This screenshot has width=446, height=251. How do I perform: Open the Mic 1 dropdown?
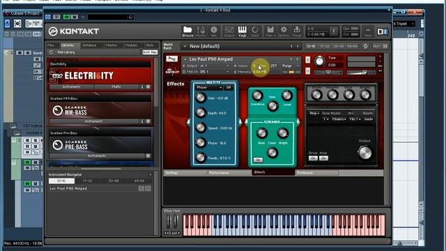[x=355, y=119]
